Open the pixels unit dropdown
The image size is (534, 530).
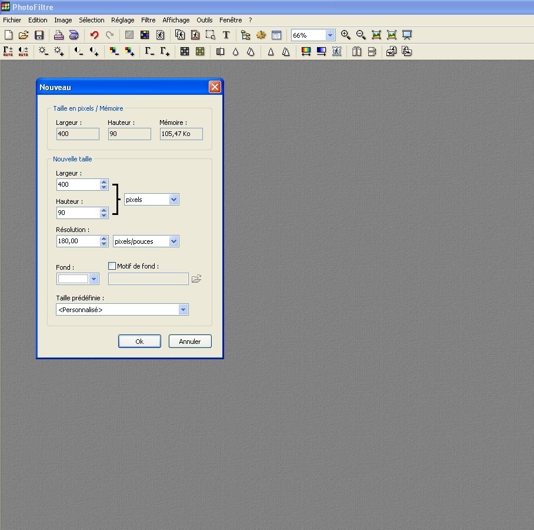click(x=173, y=200)
